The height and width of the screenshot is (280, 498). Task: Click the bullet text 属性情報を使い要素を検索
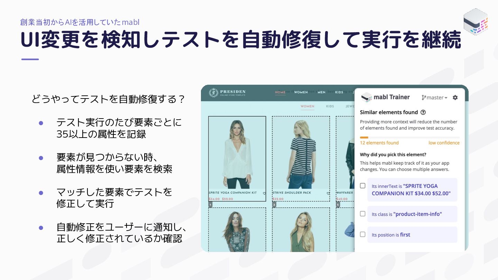pyautogui.click(x=114, y=169)
